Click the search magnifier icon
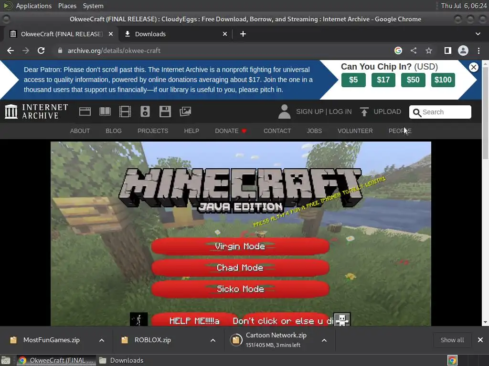The image size is (489, 366). tap(416, 112)
